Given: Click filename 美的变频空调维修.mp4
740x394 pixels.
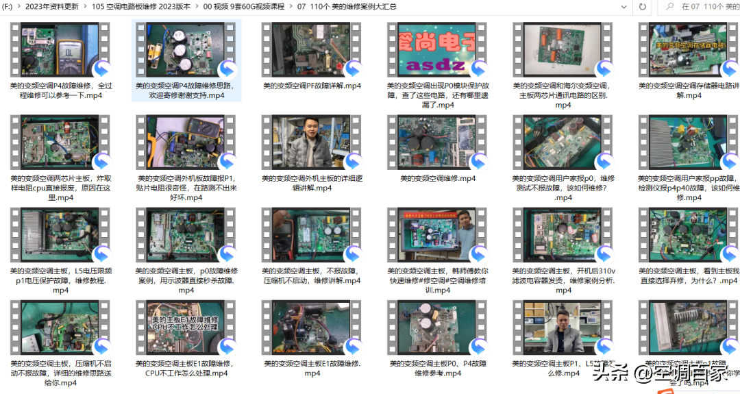Looking at the screenshot, I should pos(438,178).
